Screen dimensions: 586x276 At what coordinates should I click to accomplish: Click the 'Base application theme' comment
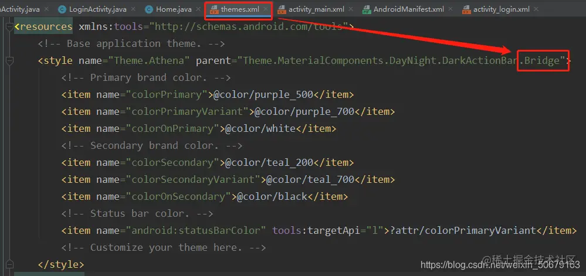coord(131,44)
